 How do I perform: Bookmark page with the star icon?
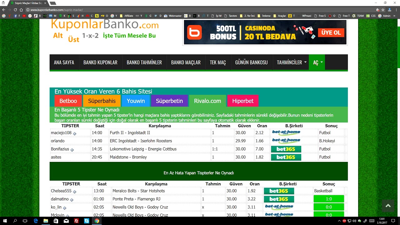pos(383,10)
